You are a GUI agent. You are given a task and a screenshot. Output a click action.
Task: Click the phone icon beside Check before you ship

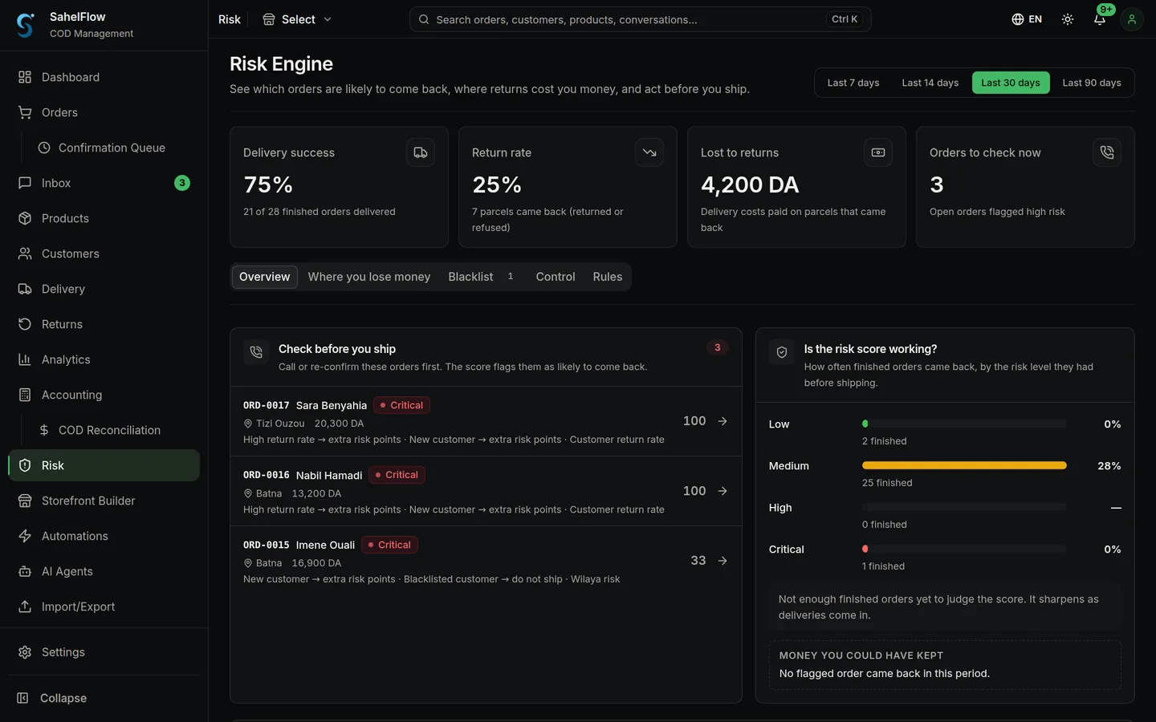256,352
